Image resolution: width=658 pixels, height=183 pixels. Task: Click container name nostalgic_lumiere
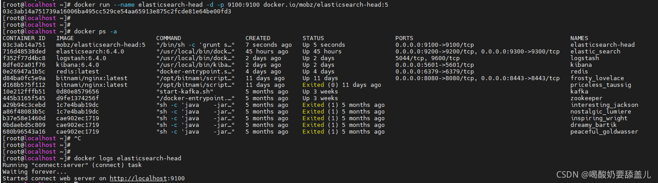[x=601, y=112]
